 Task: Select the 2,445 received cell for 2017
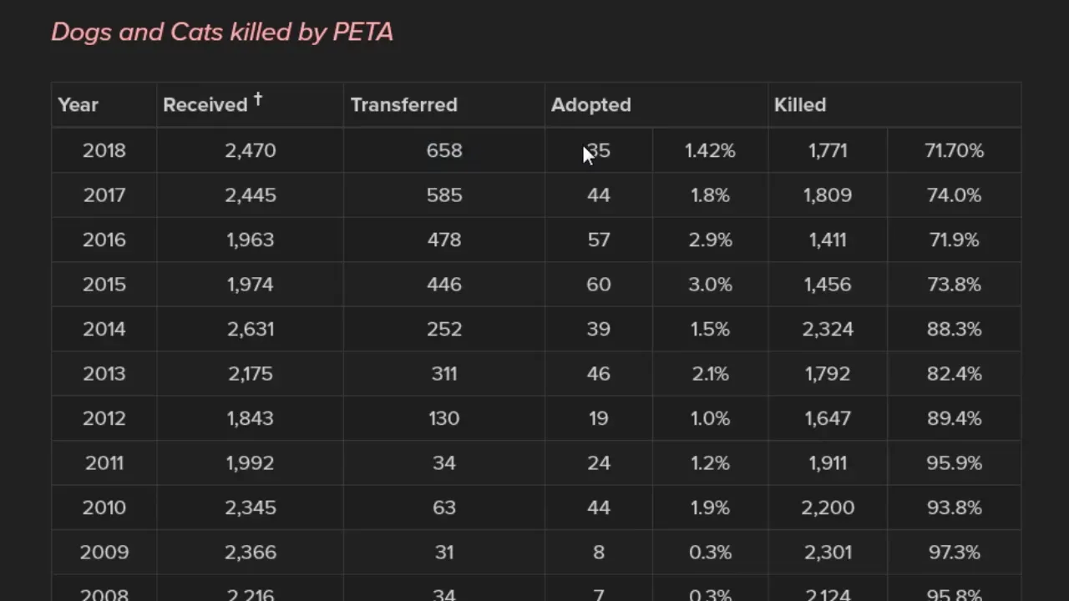coord(251,195)
